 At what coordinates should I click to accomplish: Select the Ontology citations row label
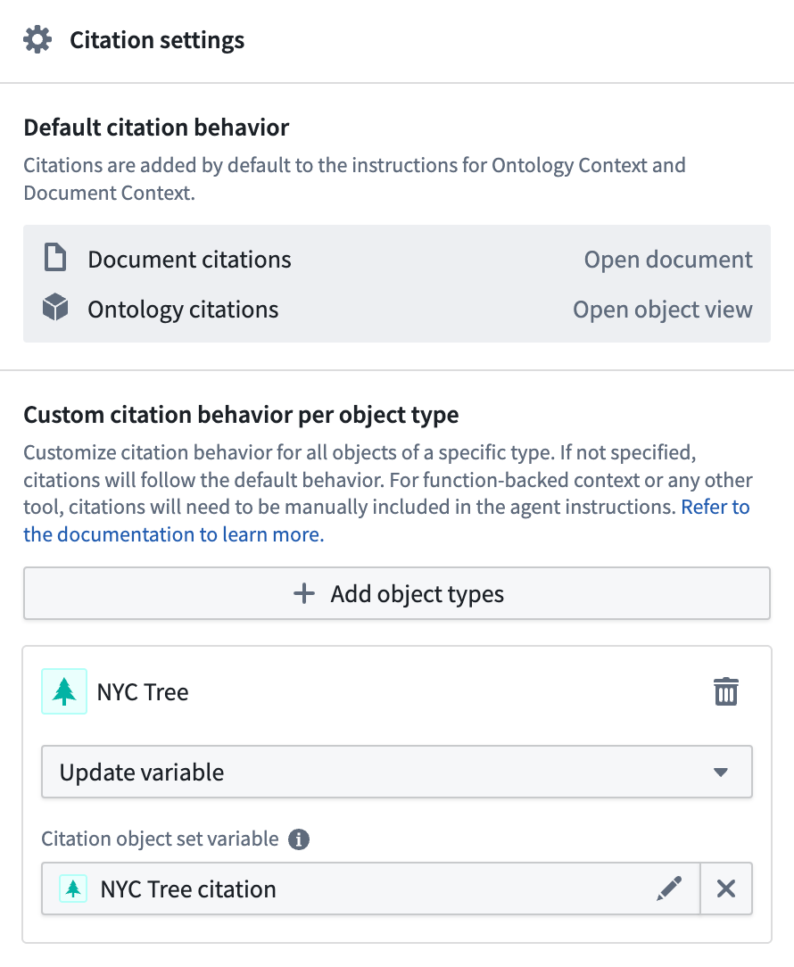tap(183, 310)
